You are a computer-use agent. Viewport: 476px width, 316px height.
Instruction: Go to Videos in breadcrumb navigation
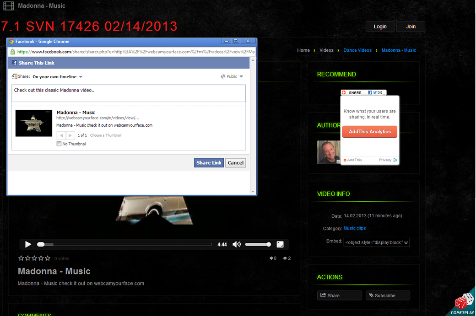pos(326,50)
